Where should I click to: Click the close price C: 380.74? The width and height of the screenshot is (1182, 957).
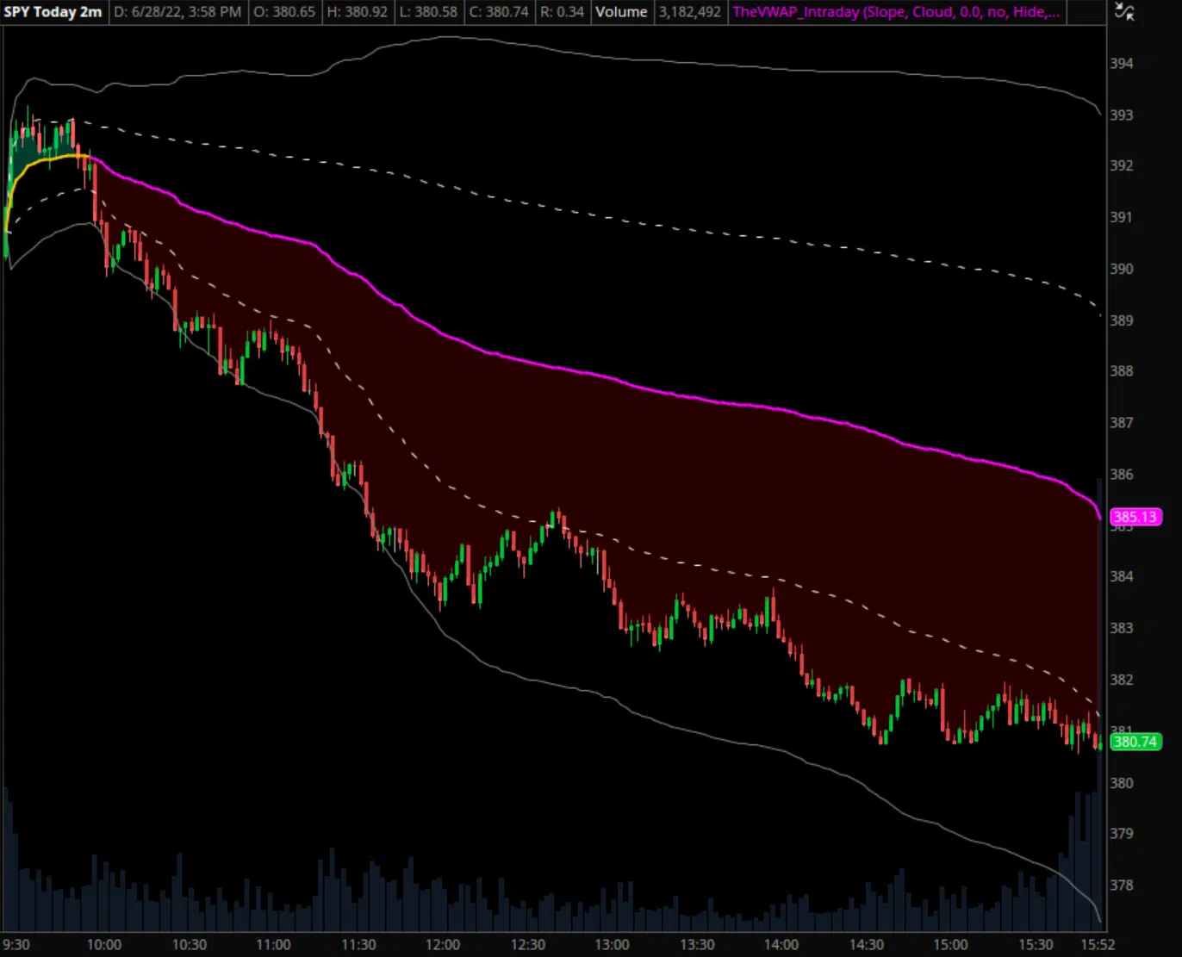[500, 12]
